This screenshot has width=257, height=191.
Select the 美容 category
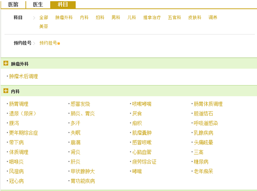[43, 26]
